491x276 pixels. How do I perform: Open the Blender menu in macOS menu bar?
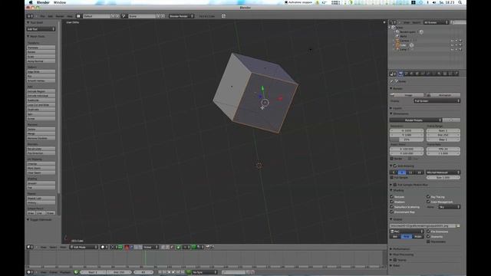pyautogui.click(x=43, y=2)
